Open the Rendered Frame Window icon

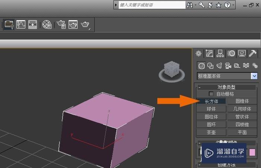point(73,24)
